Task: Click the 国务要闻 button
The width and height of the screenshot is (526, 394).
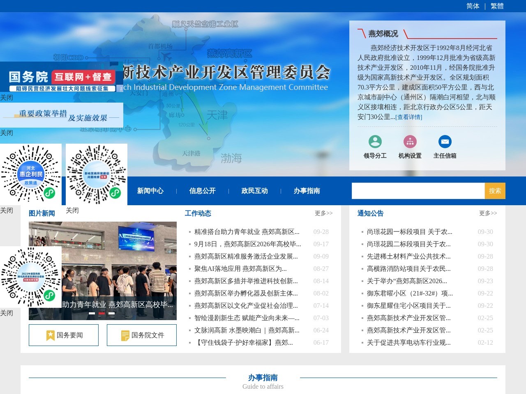Action: 64,335
